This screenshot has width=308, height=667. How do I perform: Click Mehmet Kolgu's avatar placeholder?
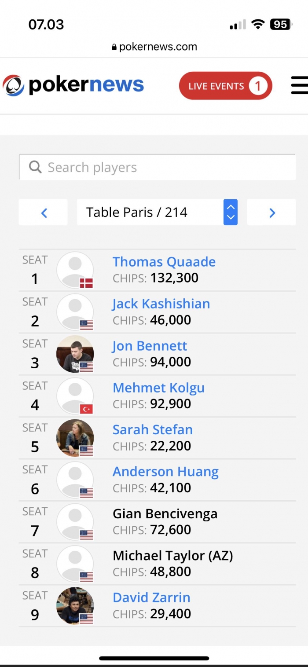coord(75,396)
